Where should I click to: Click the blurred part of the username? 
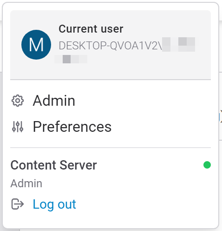[x=178, y=44]
